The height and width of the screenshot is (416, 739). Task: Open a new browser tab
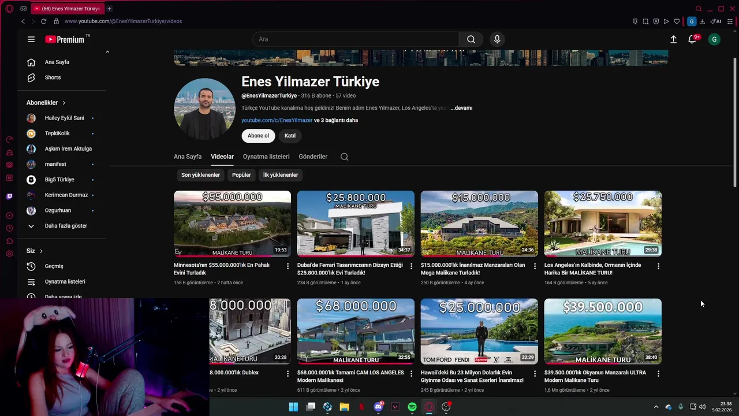coord(109,9)
